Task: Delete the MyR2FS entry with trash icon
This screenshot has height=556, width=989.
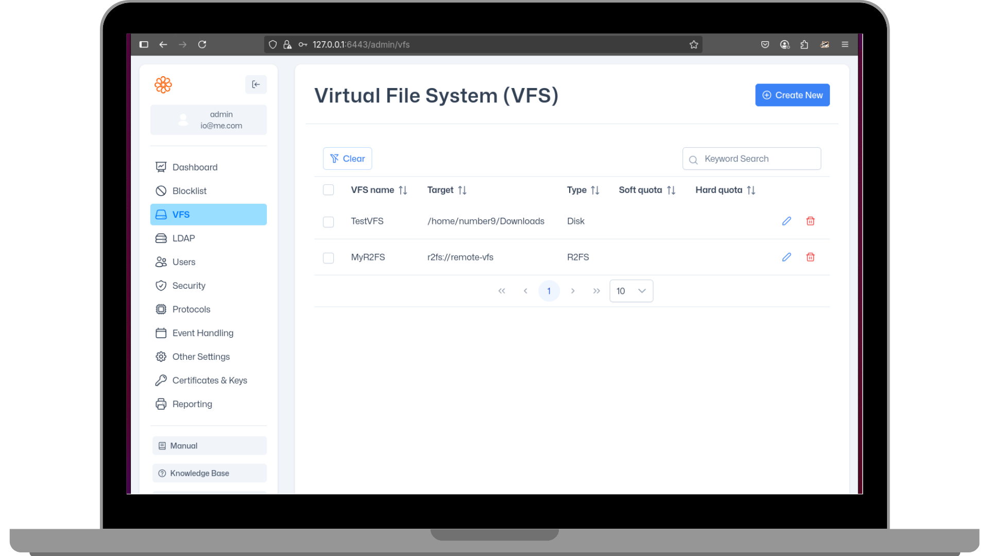Action: coord(810,257)
